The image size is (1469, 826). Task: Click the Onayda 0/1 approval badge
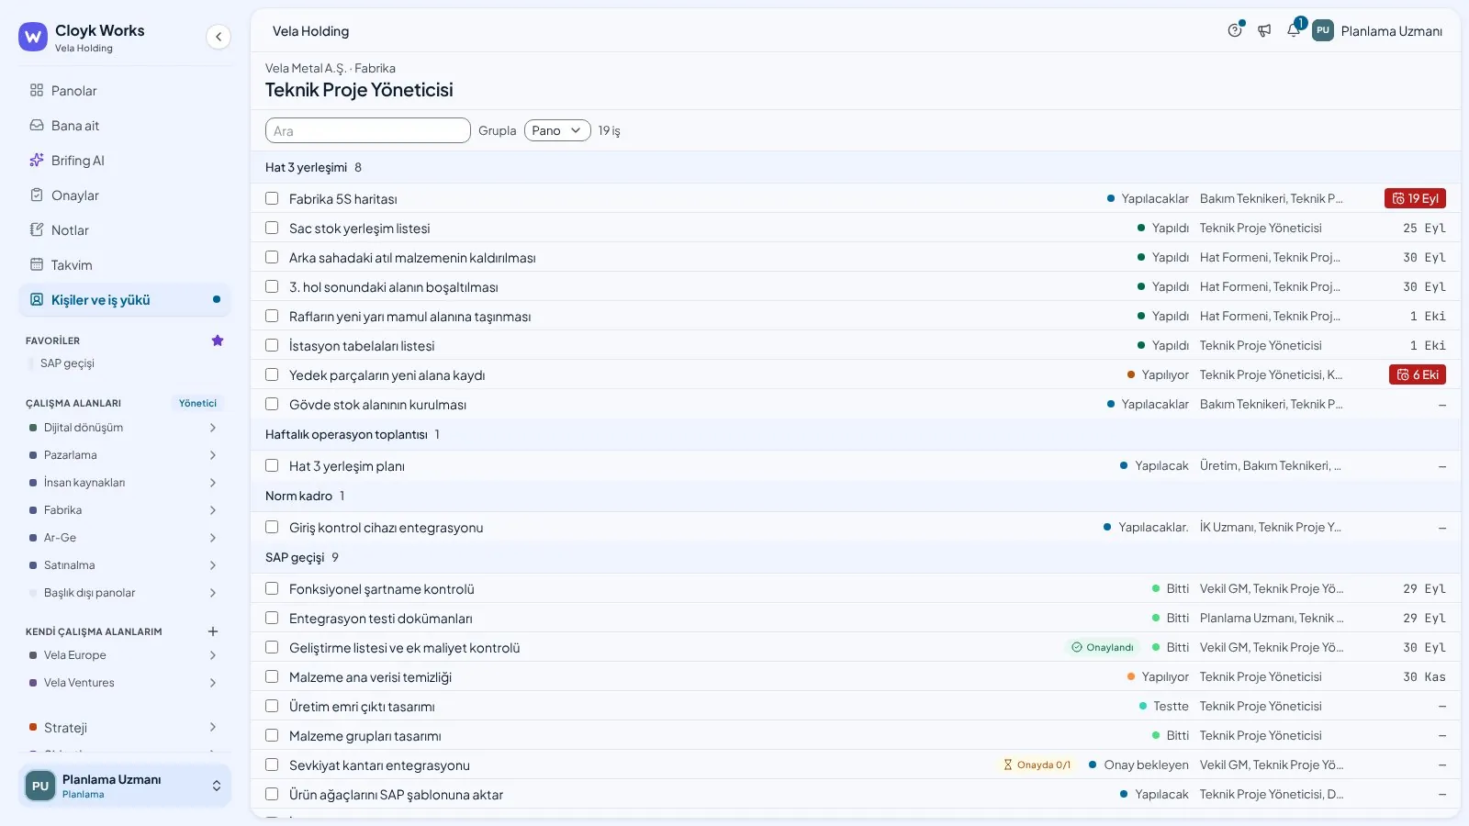pos(1037,765)
